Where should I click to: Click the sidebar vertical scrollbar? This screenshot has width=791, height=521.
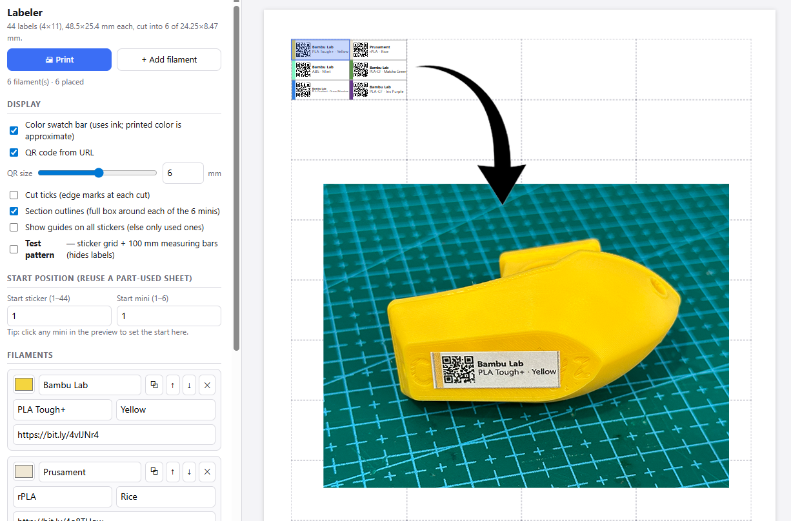coord(237,177)
